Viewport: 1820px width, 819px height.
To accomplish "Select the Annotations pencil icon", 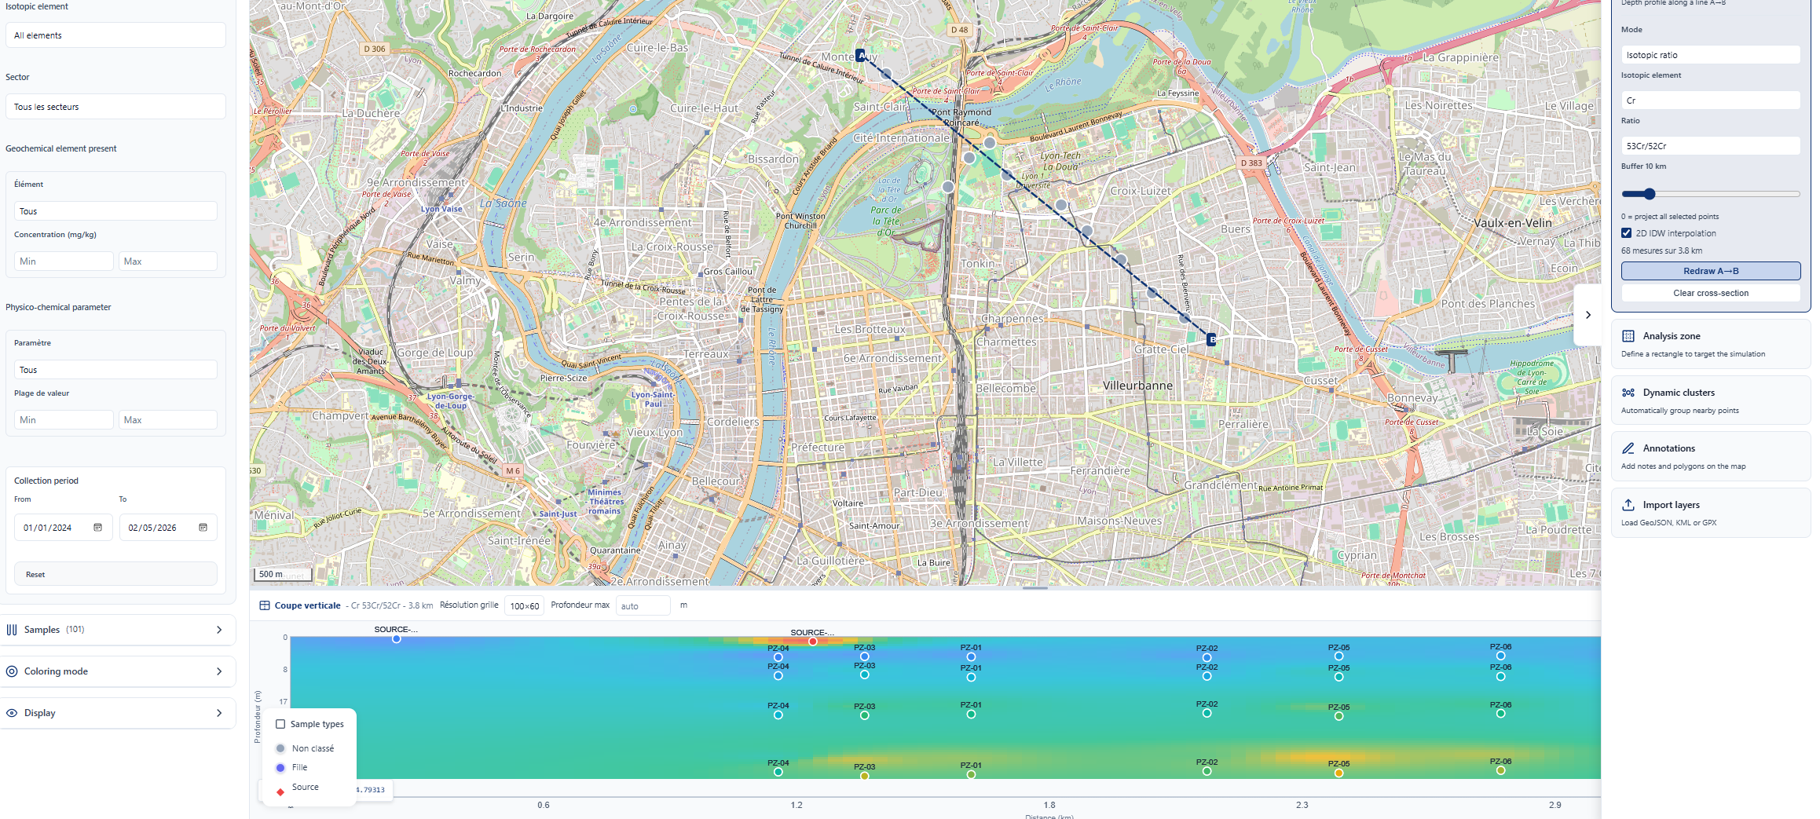I will [1628, 448].
